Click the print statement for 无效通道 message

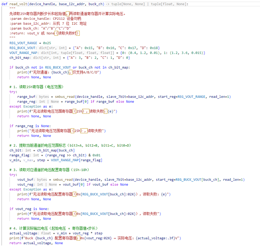pos(59,72)
